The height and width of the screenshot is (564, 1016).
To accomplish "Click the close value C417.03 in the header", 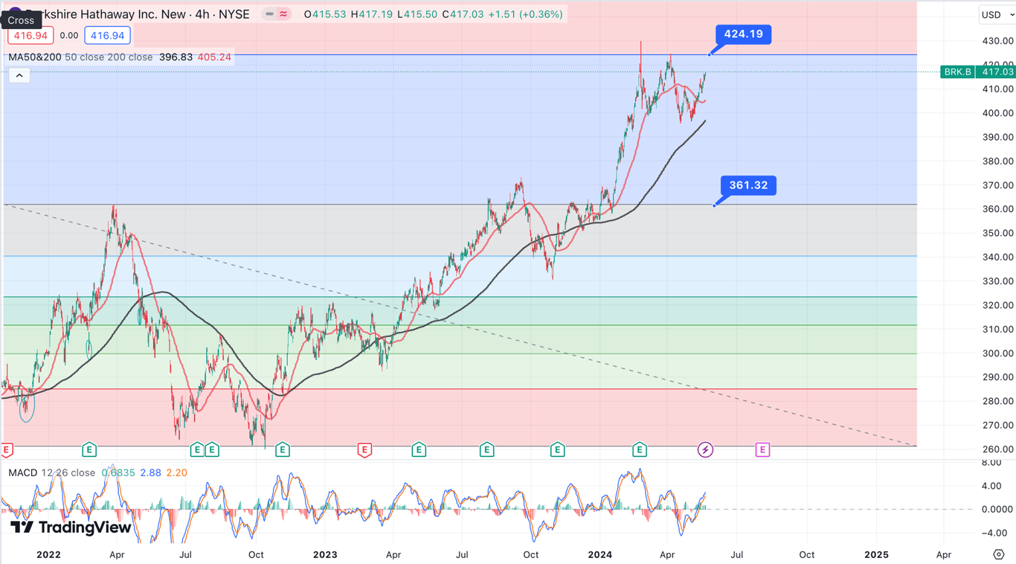I will pyautogui.click(x=463, y=14).
